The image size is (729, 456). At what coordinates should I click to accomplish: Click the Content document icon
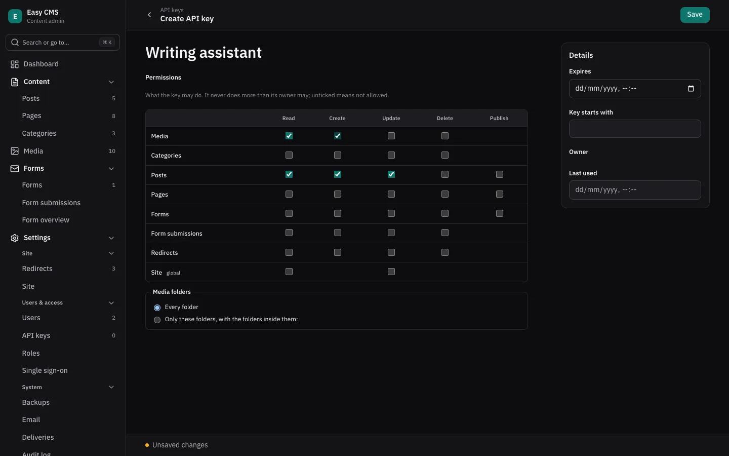click(15, 82)
